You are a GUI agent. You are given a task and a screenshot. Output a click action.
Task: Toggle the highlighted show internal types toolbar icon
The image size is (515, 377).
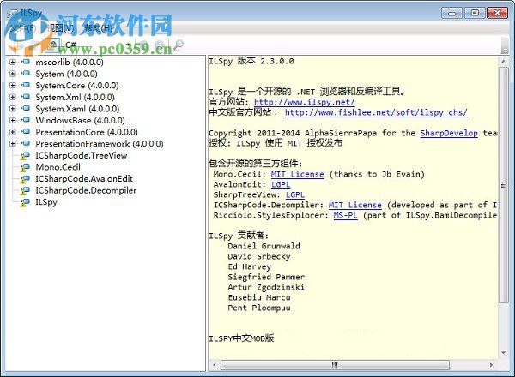[x=53, y=45]
